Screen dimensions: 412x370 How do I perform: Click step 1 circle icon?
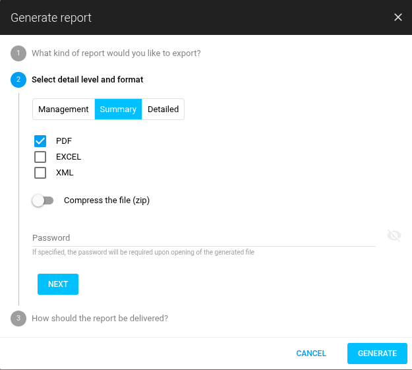[x=18, y=53]
